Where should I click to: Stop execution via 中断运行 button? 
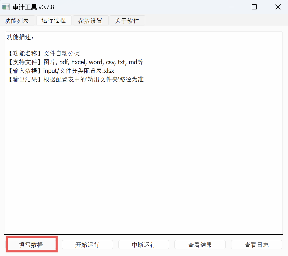144,245
